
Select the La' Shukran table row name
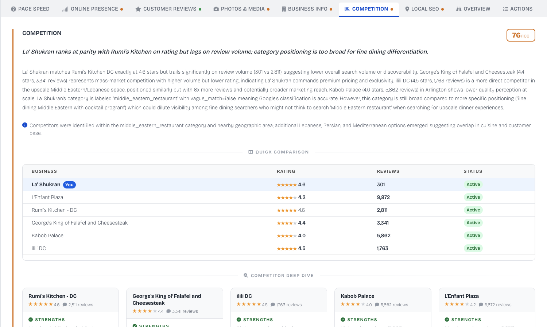(46, 184)
